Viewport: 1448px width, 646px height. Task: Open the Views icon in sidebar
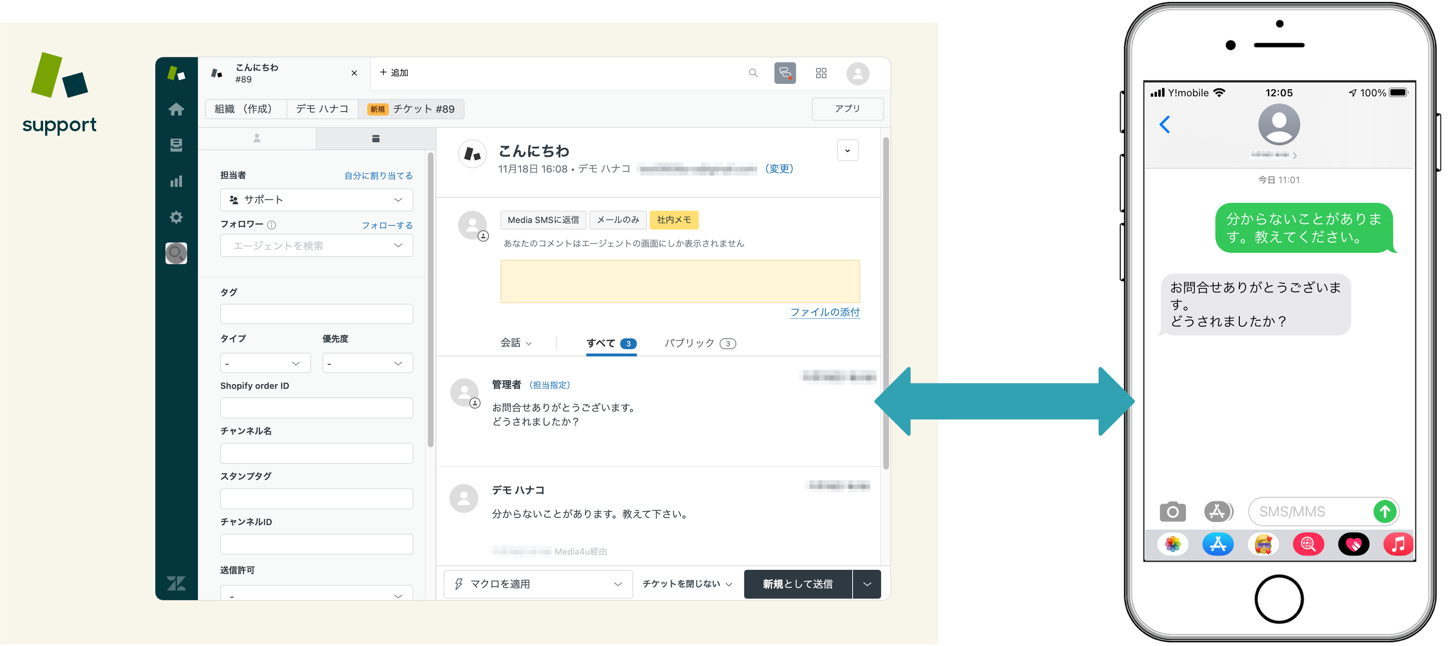coord(176,145)
